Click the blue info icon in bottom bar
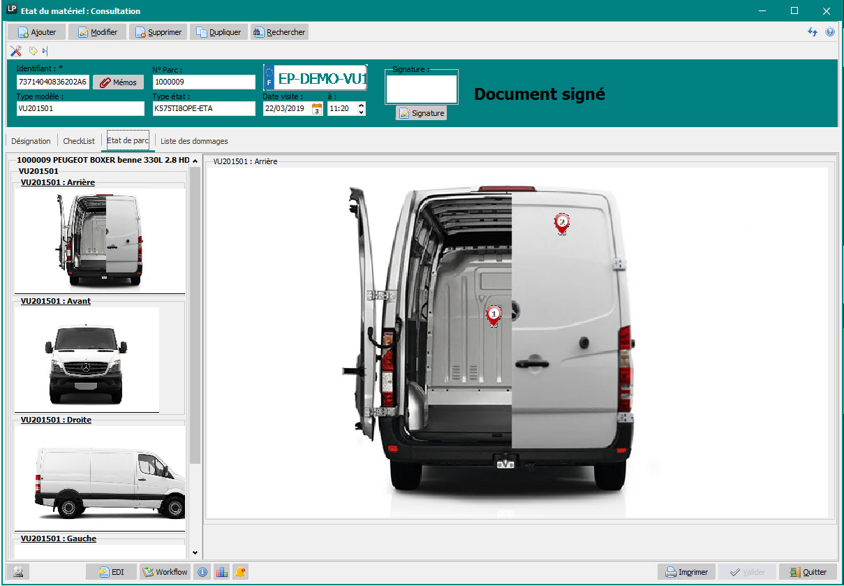 click(x=202, y=572)
